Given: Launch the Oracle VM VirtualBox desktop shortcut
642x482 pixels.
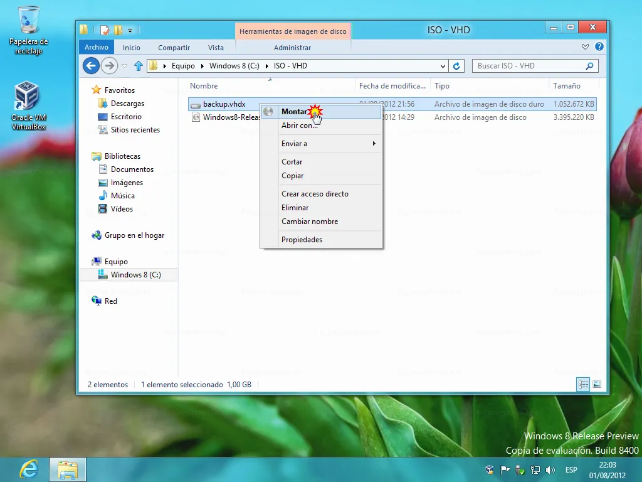Looking at the screenshot, I should click(x=28, y=106).
